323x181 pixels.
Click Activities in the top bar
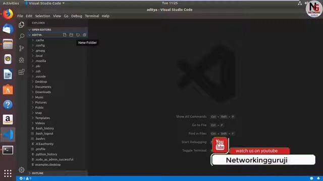pyautogui.click(x=11, y=3)
